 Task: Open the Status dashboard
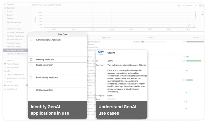point(9,11)
